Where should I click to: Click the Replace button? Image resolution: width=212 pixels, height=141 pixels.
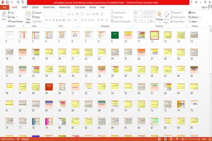point(194,17)
